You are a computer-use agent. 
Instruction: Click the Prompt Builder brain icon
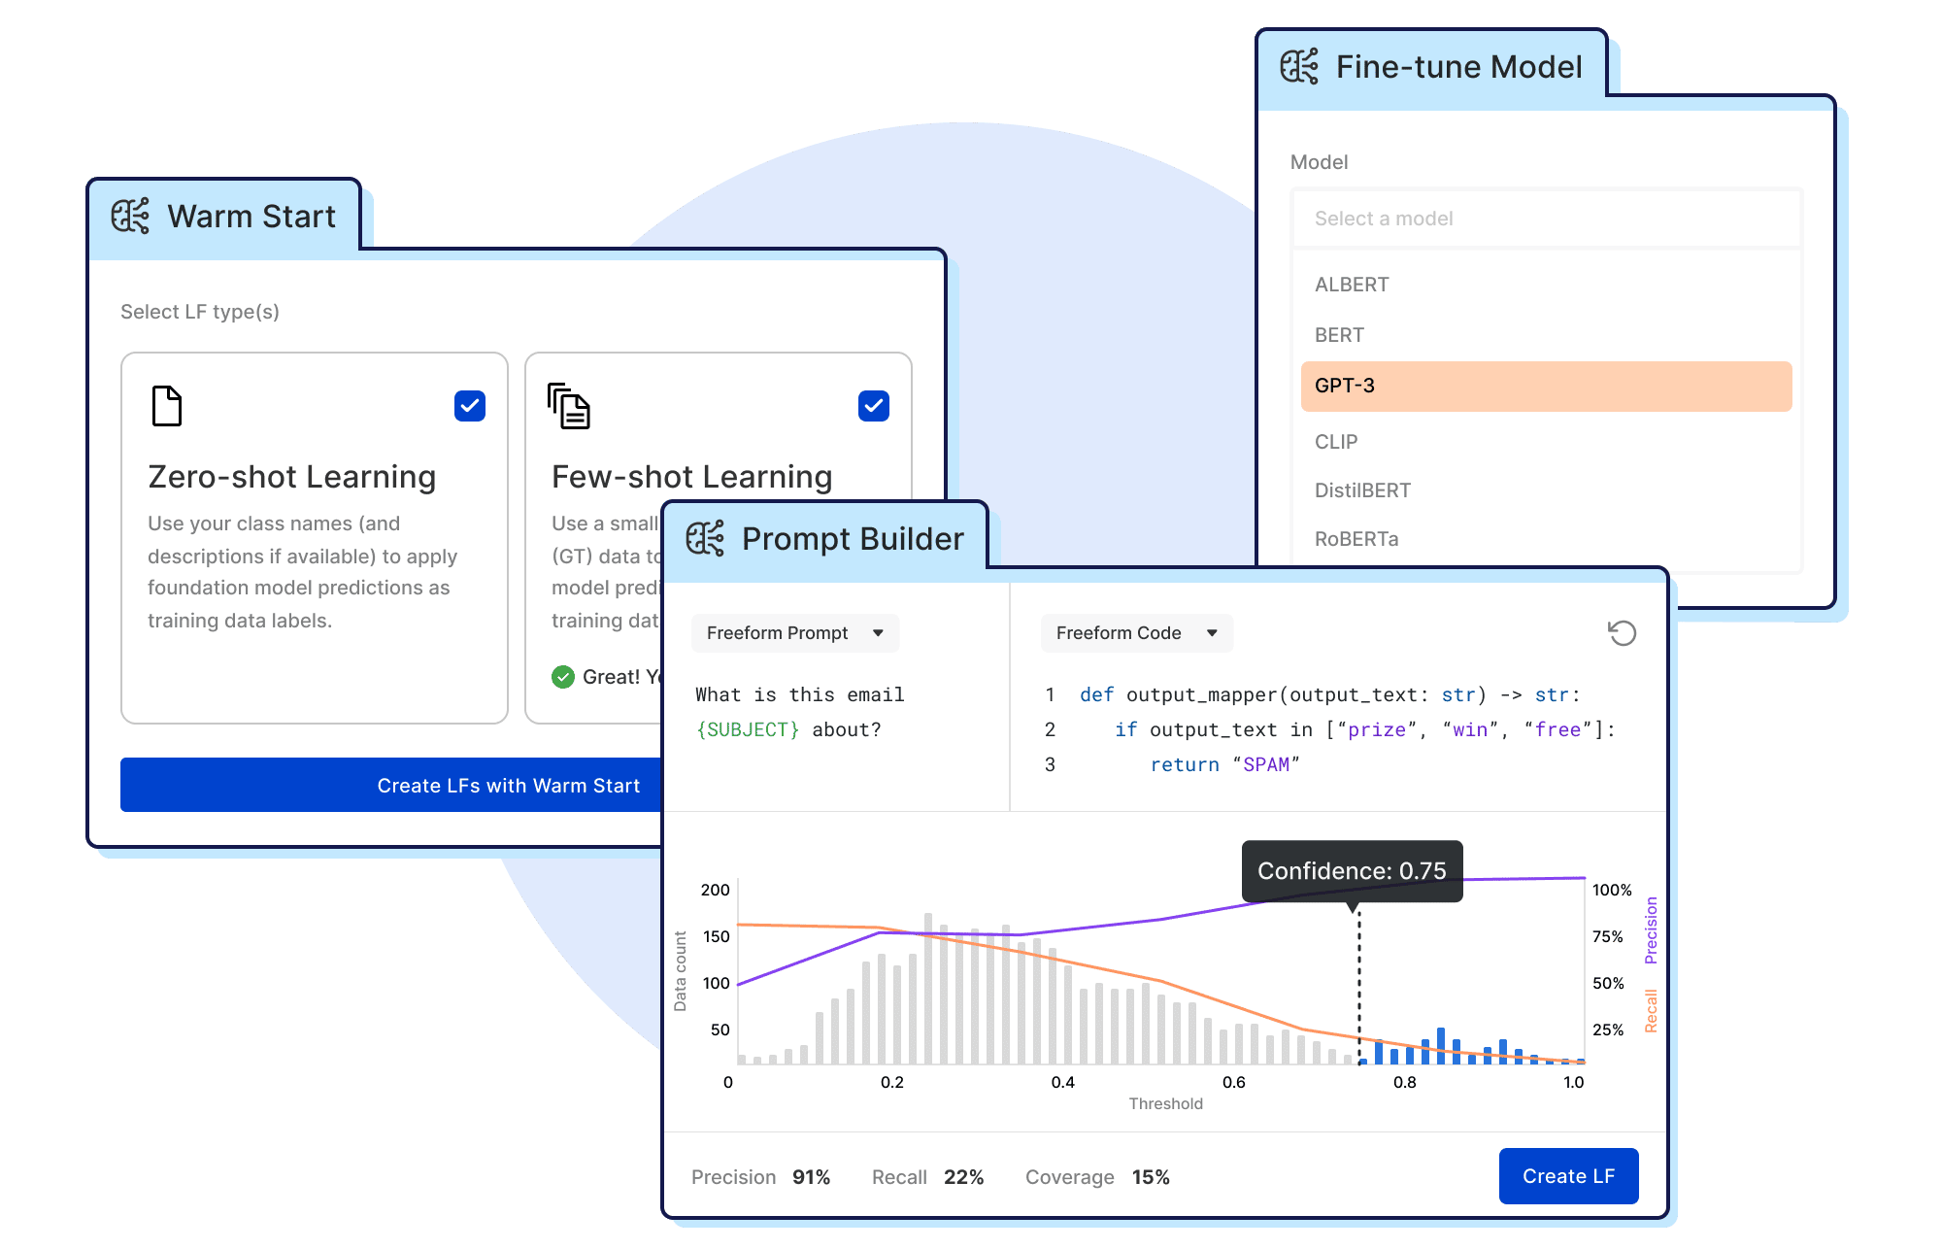[705, 538]
